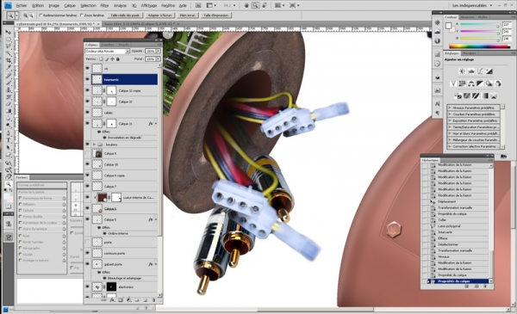Add a Hue/Saturation adjustment
517x314 pixels.
coord(462,83)
